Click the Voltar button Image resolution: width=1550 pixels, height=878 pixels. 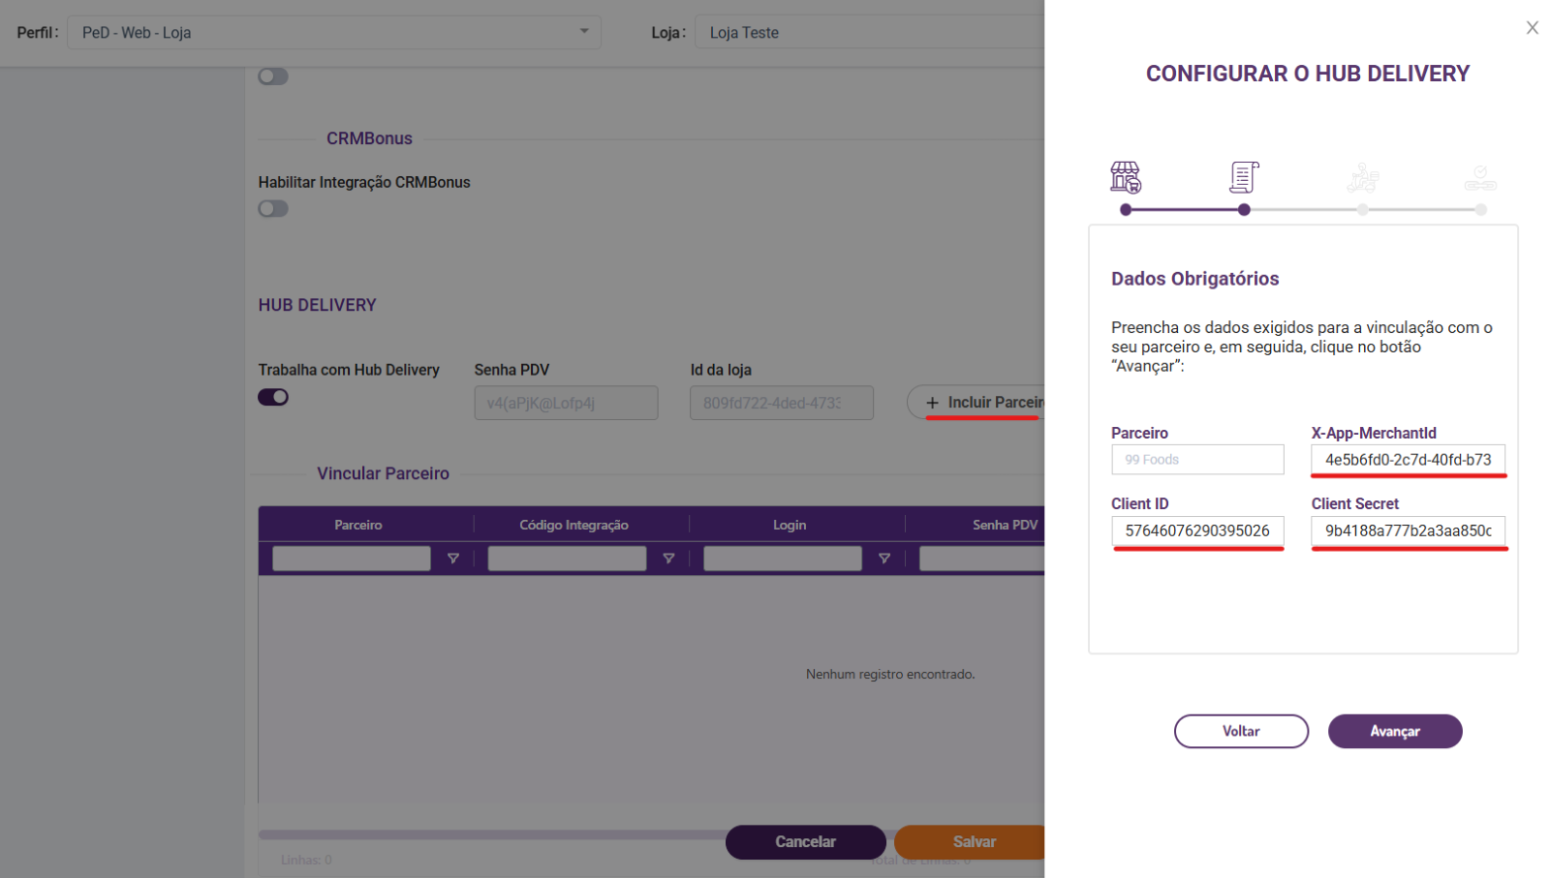pos(1241,732)
